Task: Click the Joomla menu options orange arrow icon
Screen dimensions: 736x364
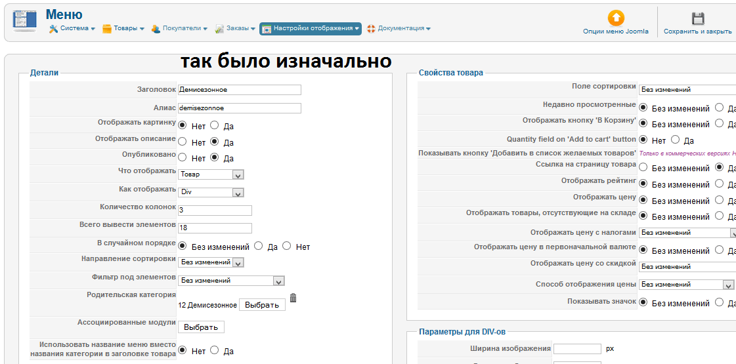Action: pos(616,18)
